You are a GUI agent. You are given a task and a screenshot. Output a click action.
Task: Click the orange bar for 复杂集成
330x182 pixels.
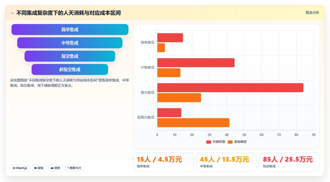coord(179,98)
